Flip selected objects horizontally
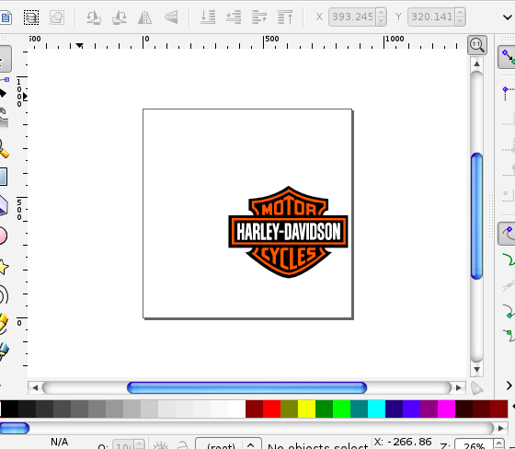 145,17
